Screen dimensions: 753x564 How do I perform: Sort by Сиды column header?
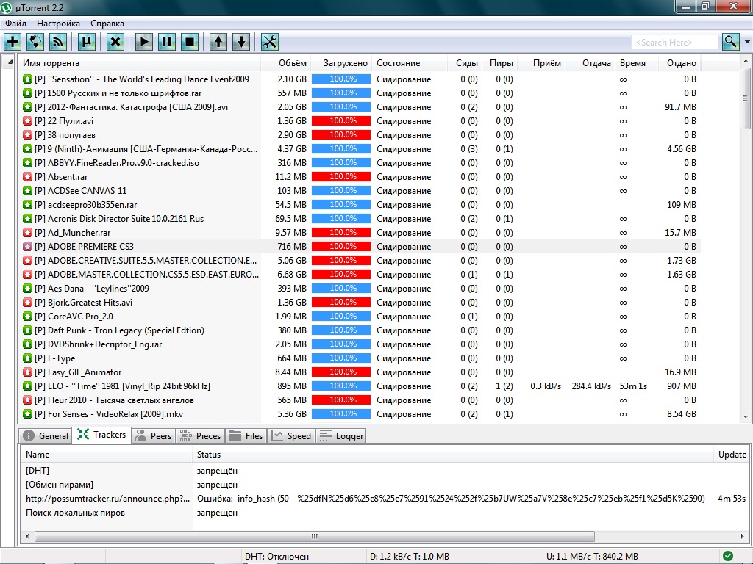(x=465, y=63)
